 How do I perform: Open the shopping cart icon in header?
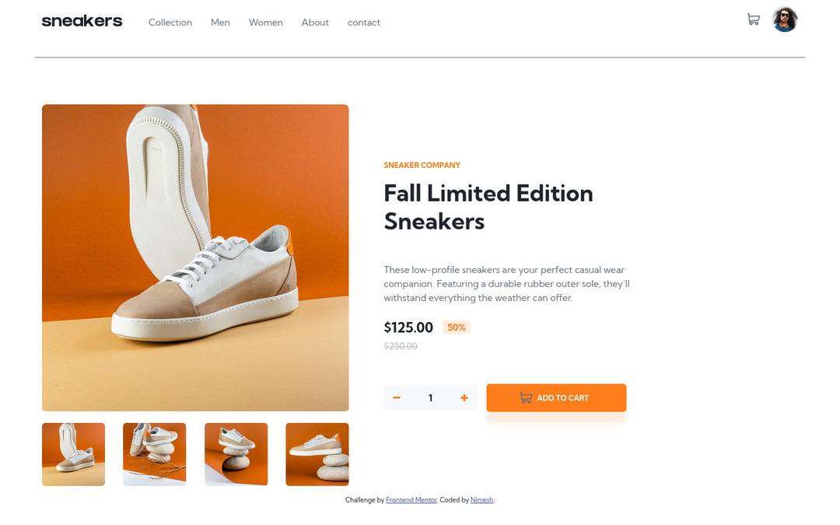tap(753, 19)
